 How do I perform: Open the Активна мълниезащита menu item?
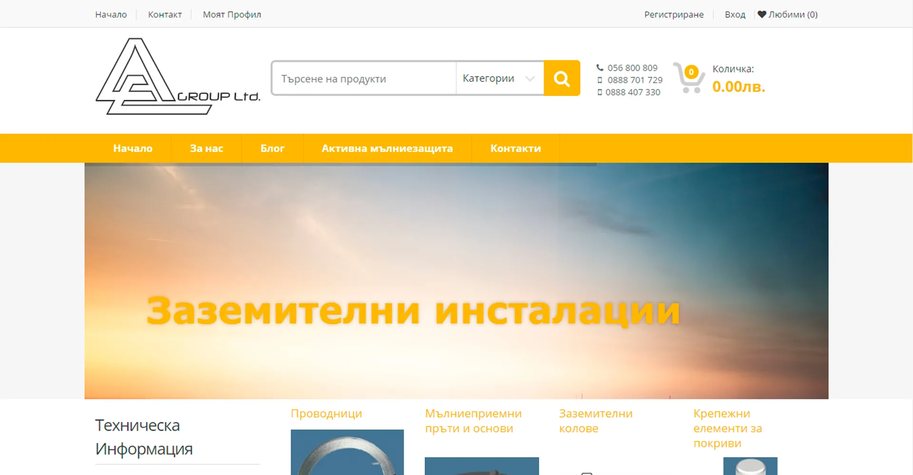(387, 148)
